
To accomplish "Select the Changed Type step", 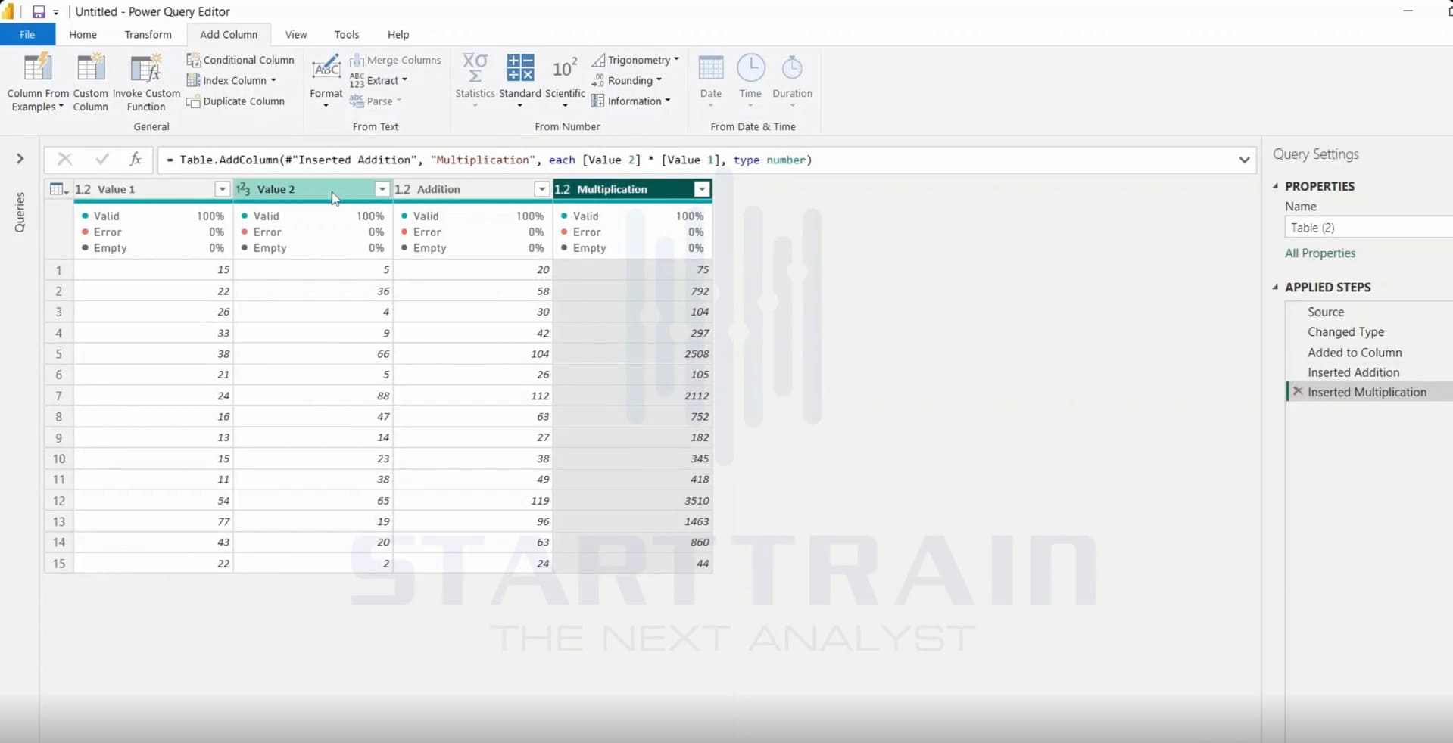I will [x=1345, y=332].
